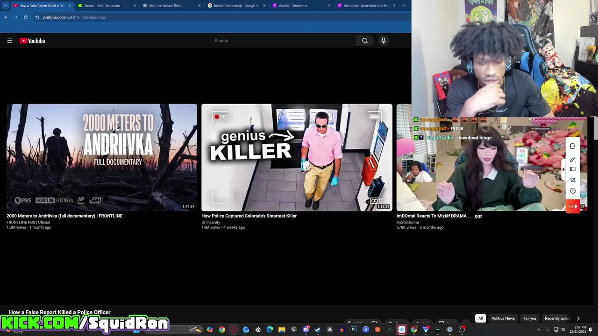Show more filter chips with right chevron
598x336 pixels.
(x=578, y=318)
